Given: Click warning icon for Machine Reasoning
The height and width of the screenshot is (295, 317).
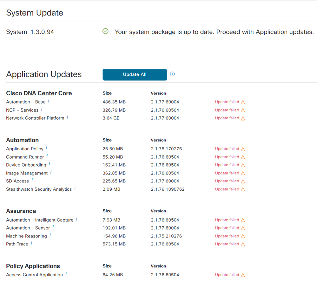Looking at the screenshot, I should click(243, 236).
